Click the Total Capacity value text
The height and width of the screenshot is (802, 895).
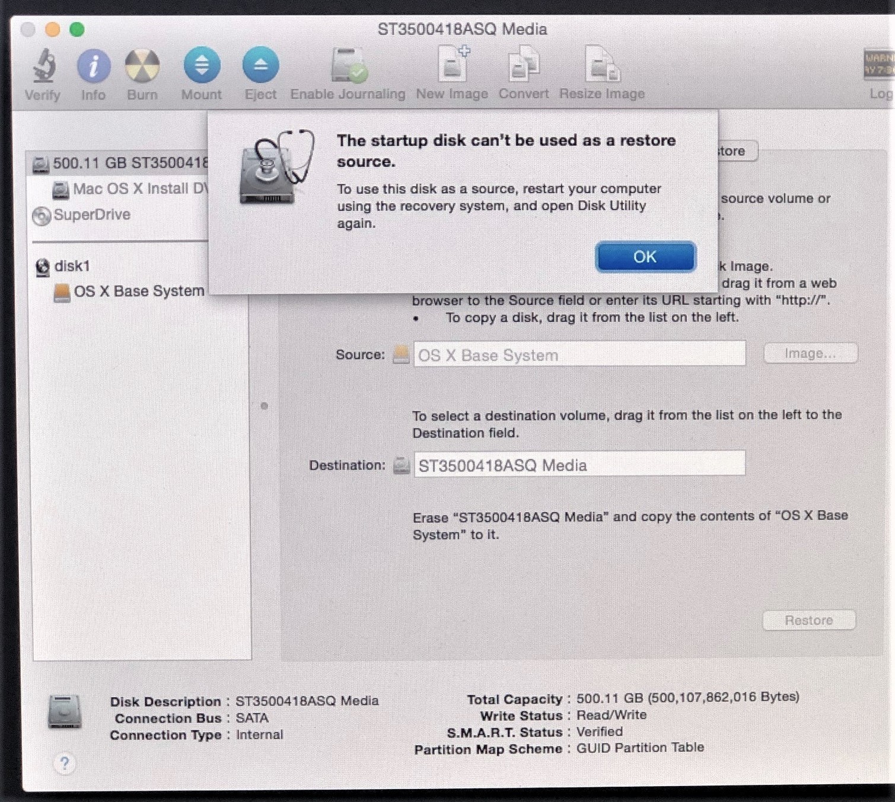(x=688, y=697)
